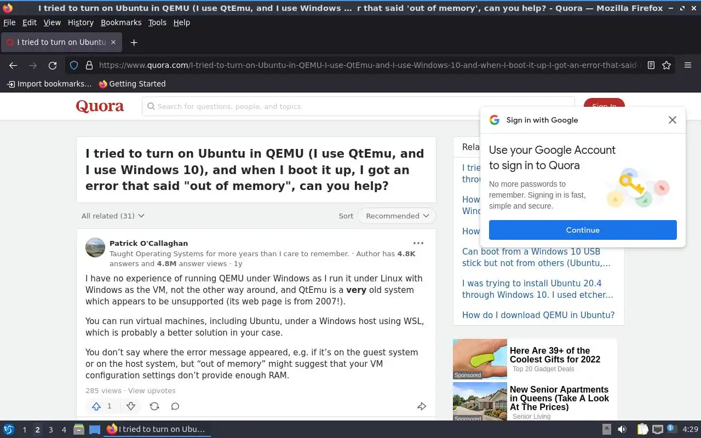Open a new tab with the plus button
The width and height of the screenshot is (701, 438).
[134, 42]
